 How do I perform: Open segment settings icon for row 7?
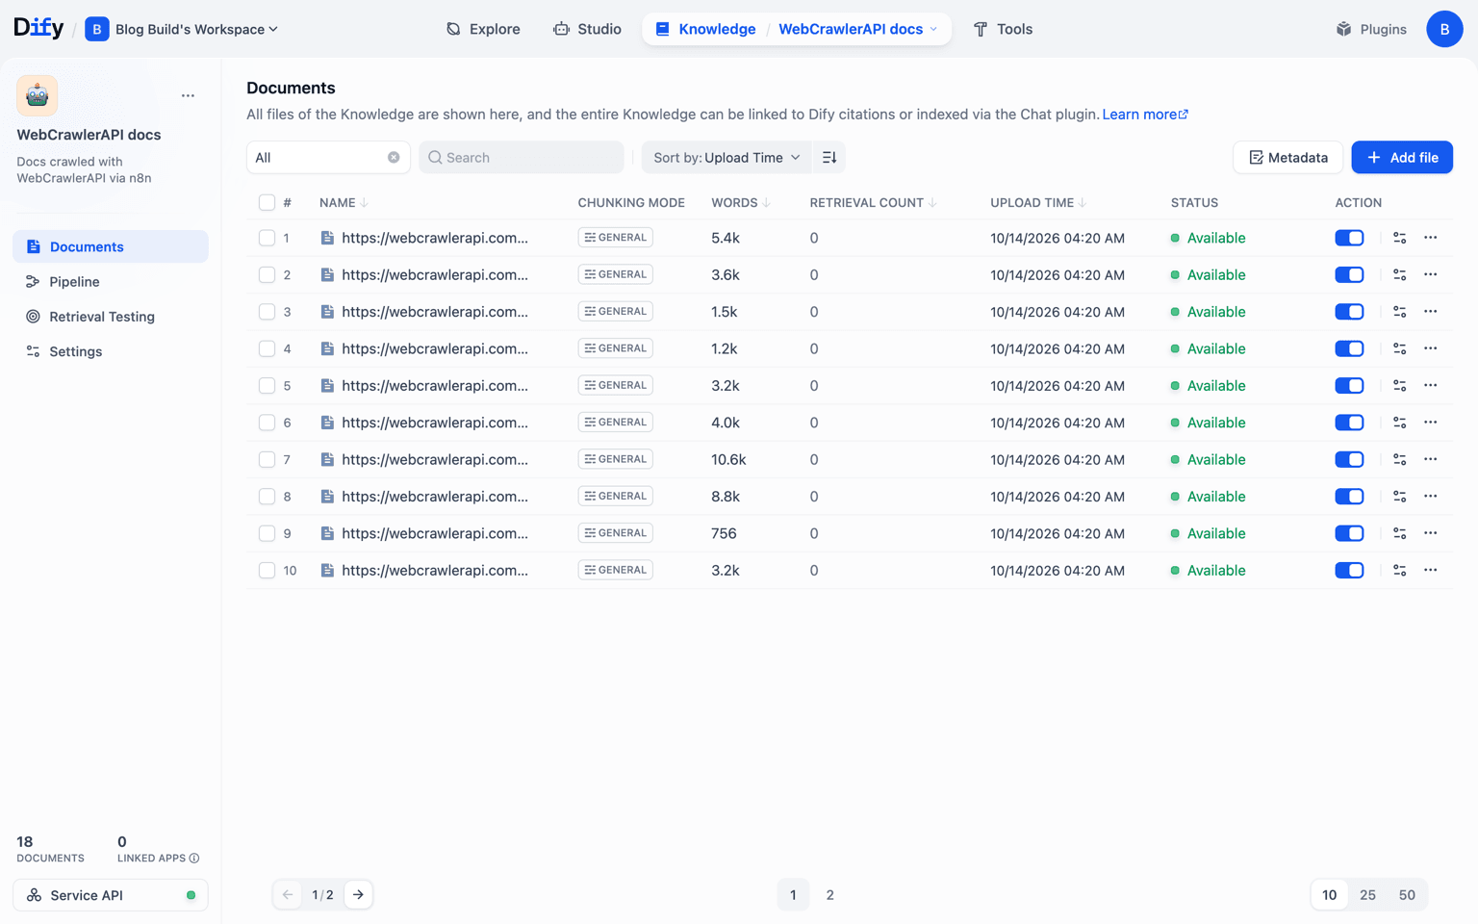click(x=1399, y=459)
